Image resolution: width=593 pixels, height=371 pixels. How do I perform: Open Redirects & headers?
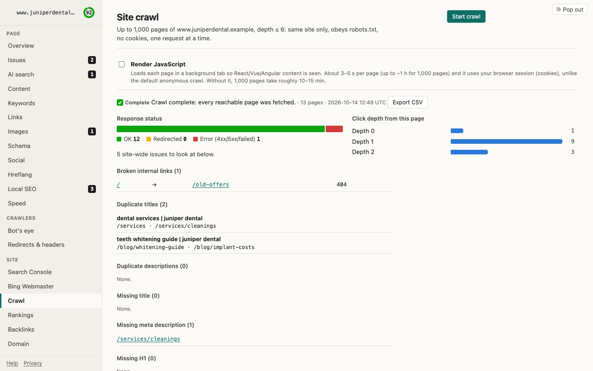pos(51,244)
